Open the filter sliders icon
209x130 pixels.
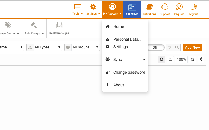[170, 48]
